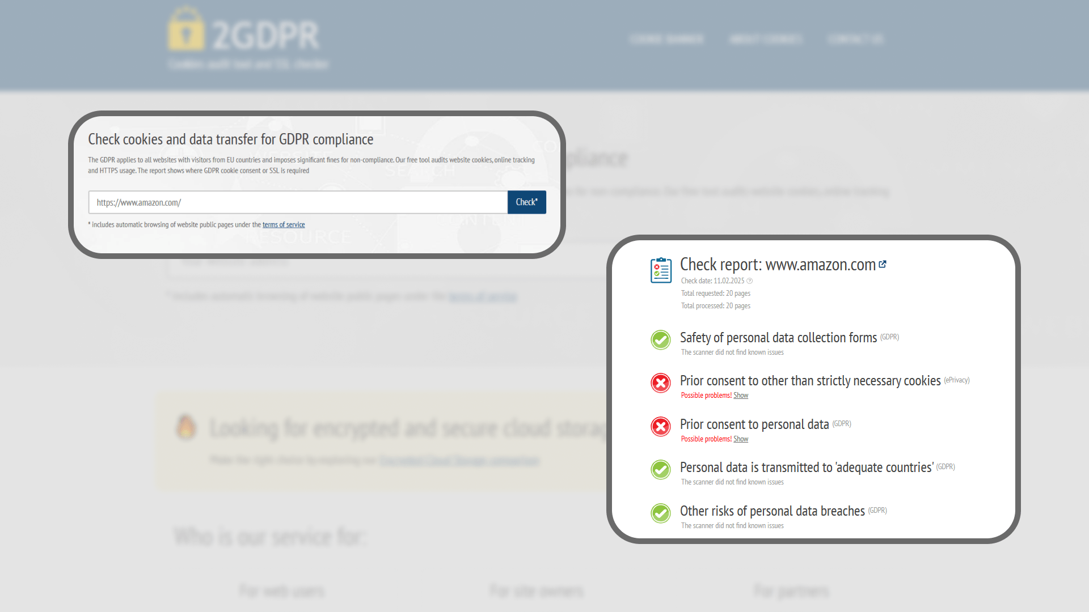Image resolution: width=1089 pixels, height=612 pixels.
Task: Open the About Cookies menu item
Action: tap(766, 39)
